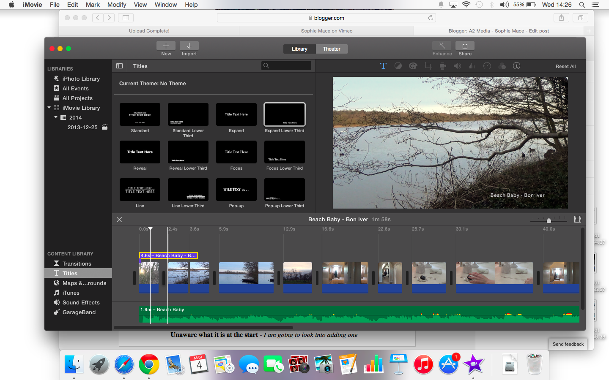Choose the Line Lower Third title
The height and width of the screenshot is (380, 609).
(188, 190)
